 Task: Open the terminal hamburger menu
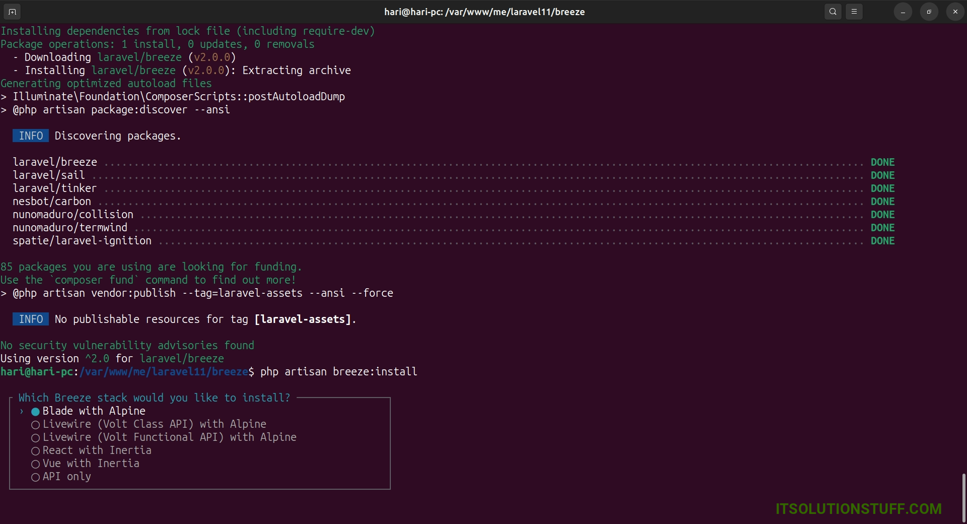point(854,12)
